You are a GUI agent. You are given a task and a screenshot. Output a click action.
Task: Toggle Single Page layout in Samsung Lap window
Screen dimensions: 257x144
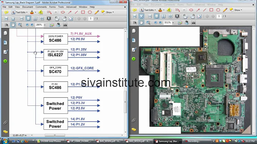[x=28, y=19]
